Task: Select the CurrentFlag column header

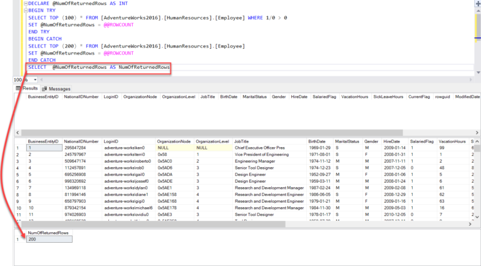Action: point(419,96)
